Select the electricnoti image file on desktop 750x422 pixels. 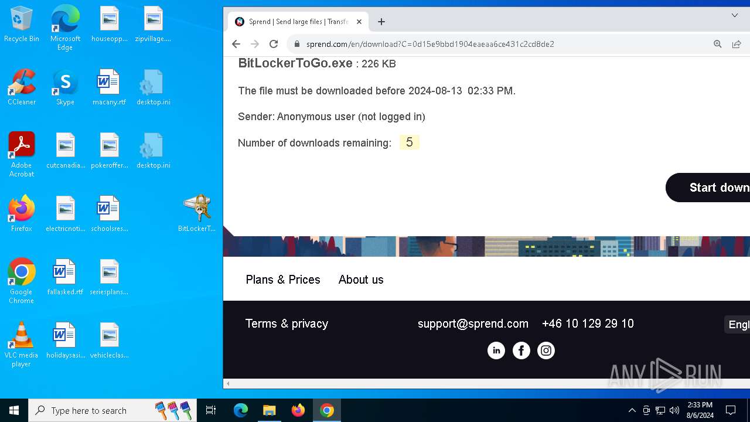(x=65, y=214)
